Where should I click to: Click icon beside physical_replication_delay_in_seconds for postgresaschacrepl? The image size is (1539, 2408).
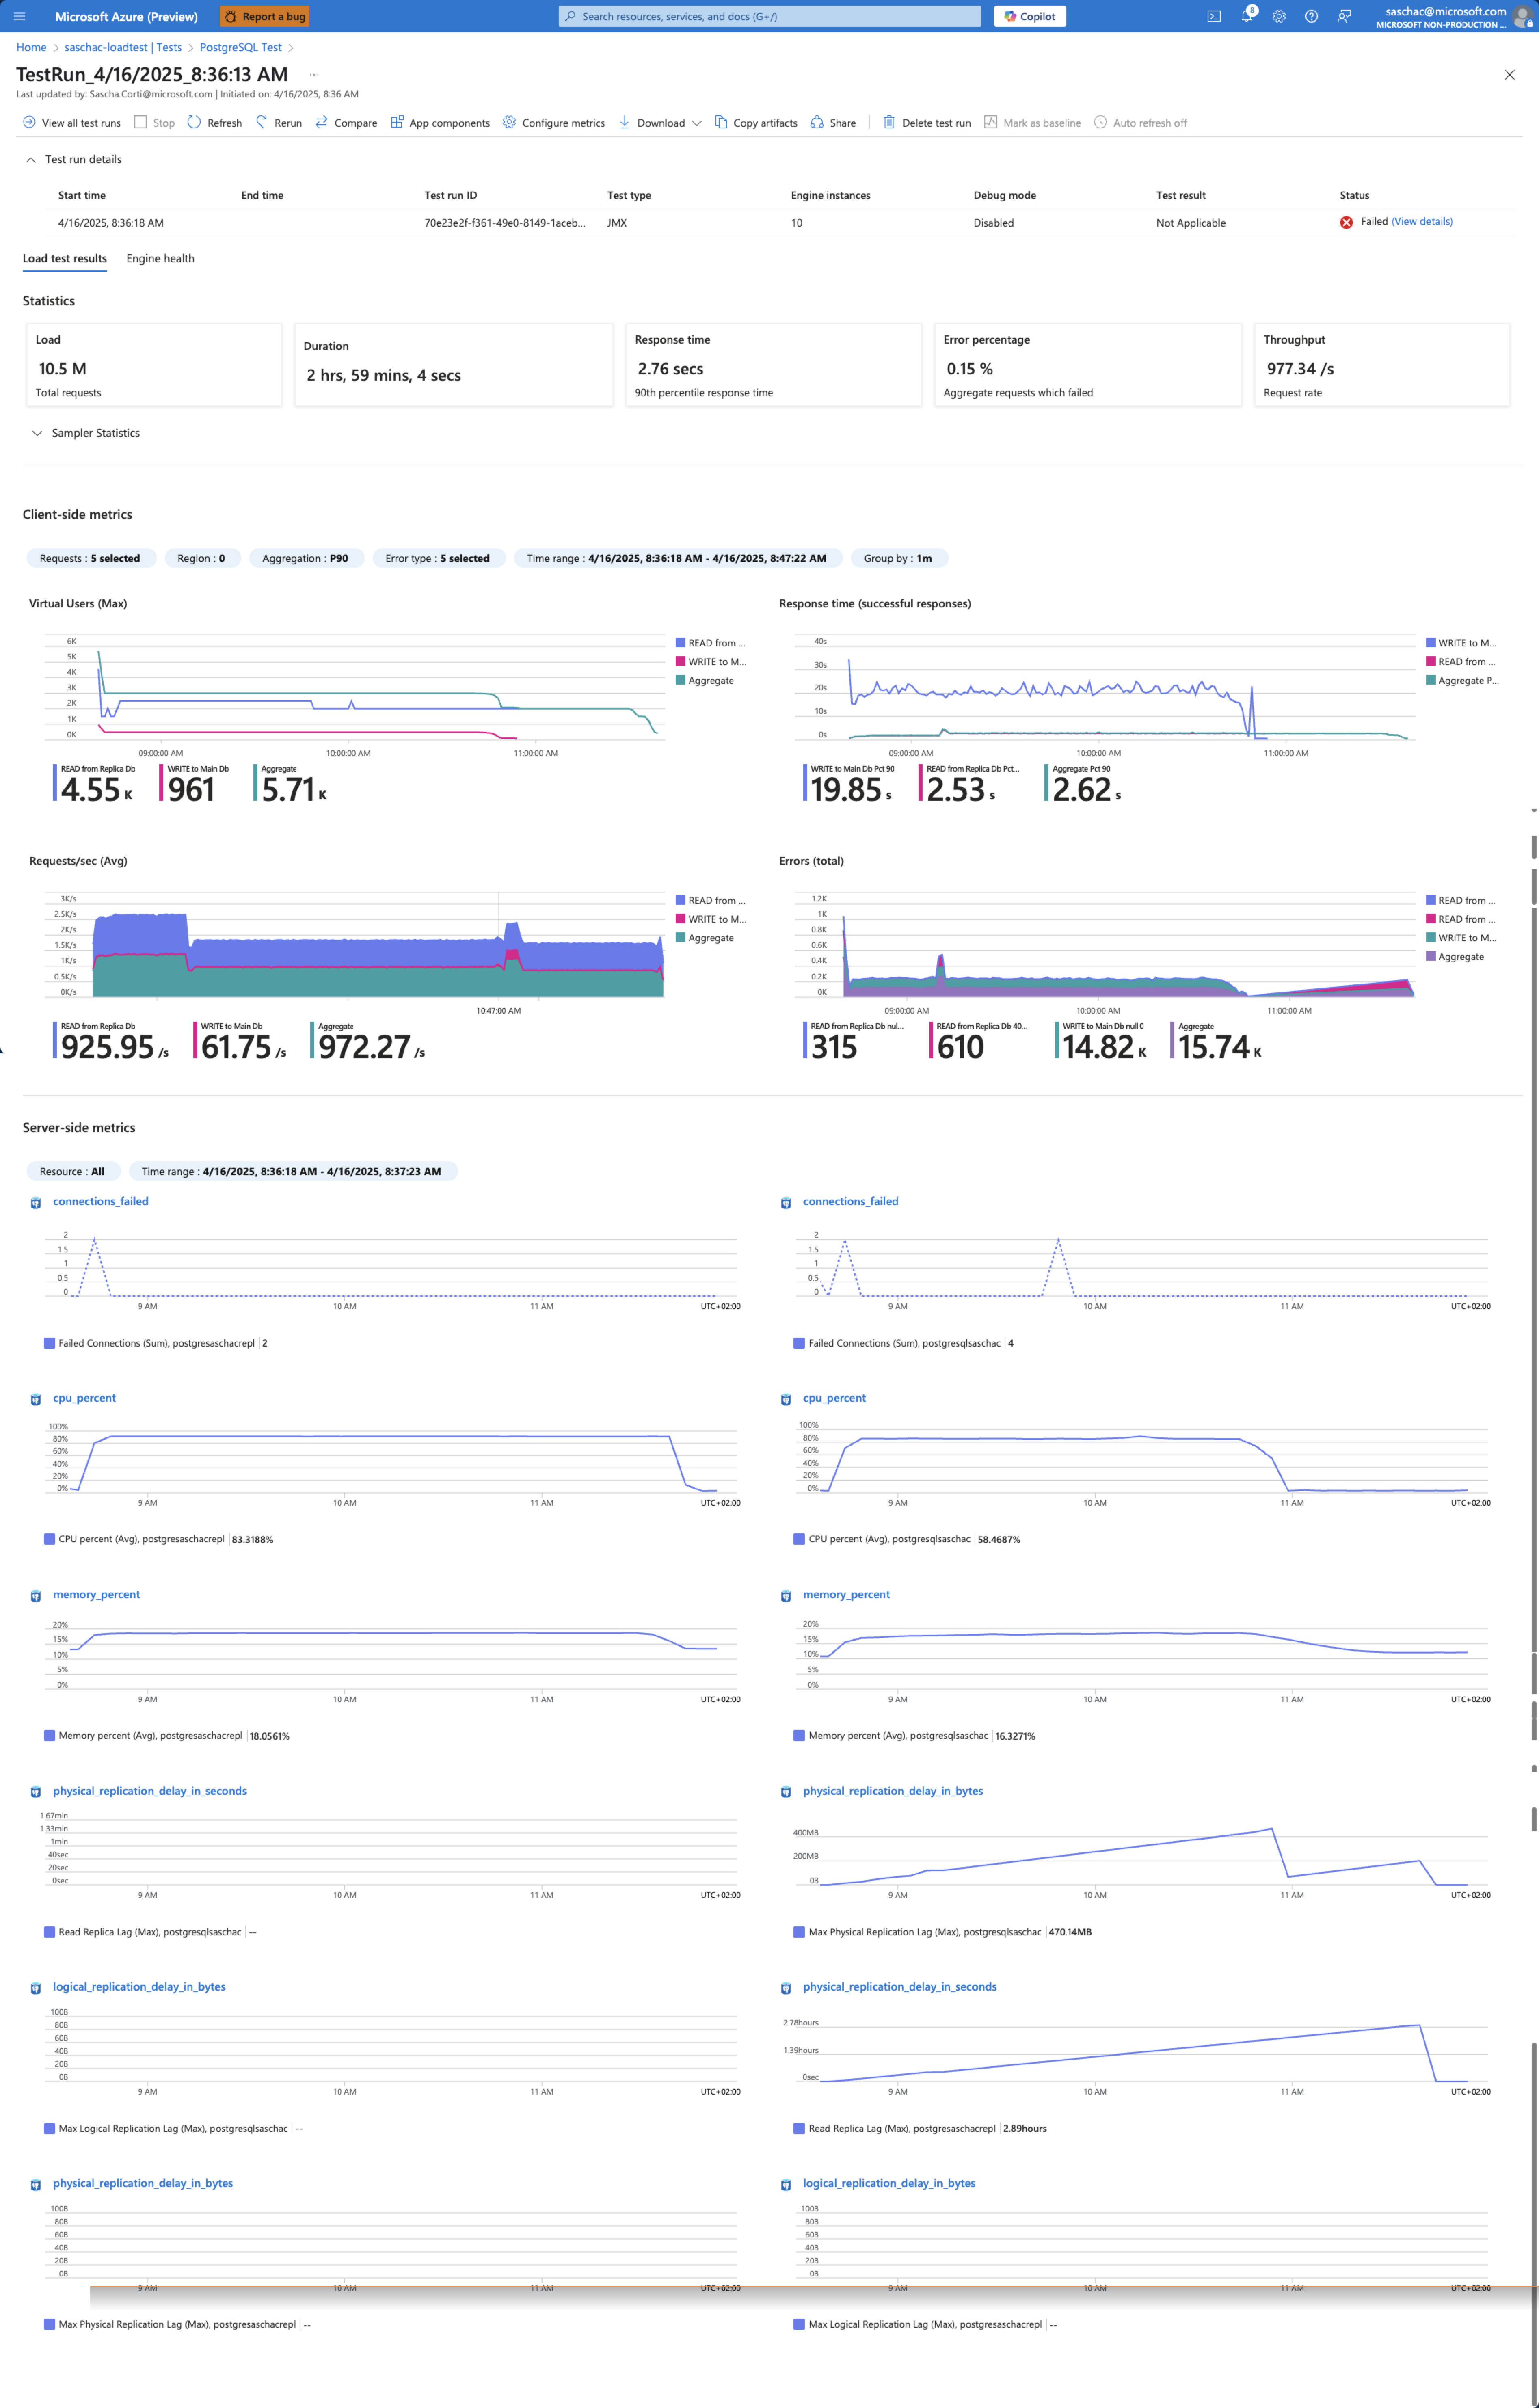[786, 1988]
